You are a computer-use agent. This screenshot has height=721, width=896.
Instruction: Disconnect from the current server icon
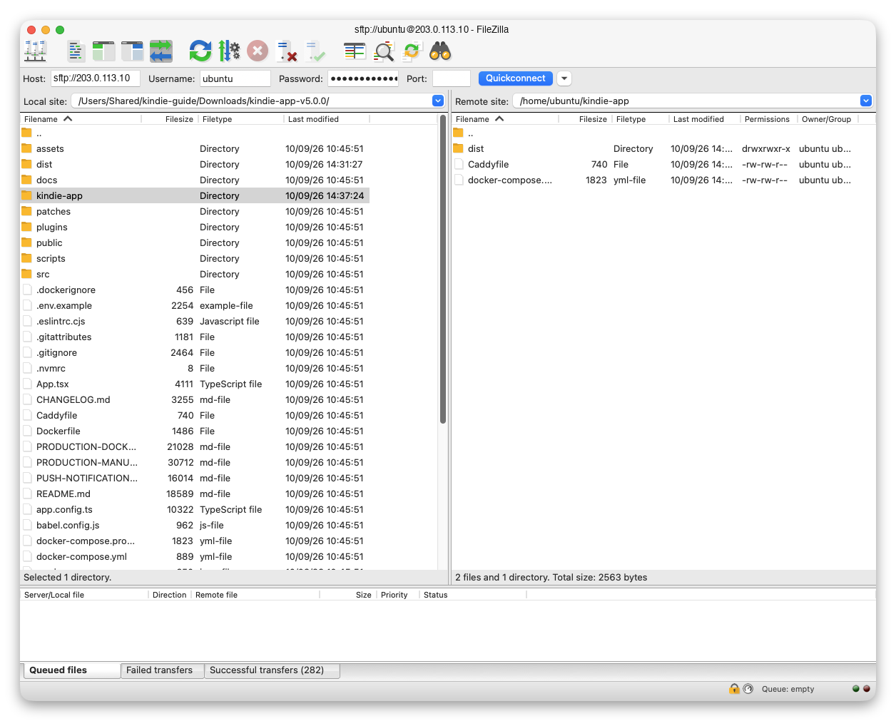click(x=287, y=51)
